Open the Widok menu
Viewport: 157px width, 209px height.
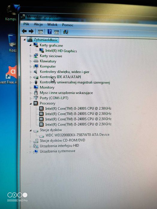coord(52,25)
